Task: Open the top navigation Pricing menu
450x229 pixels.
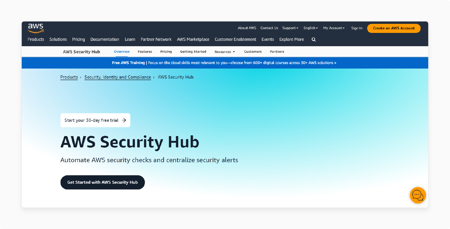Action: 79,39
